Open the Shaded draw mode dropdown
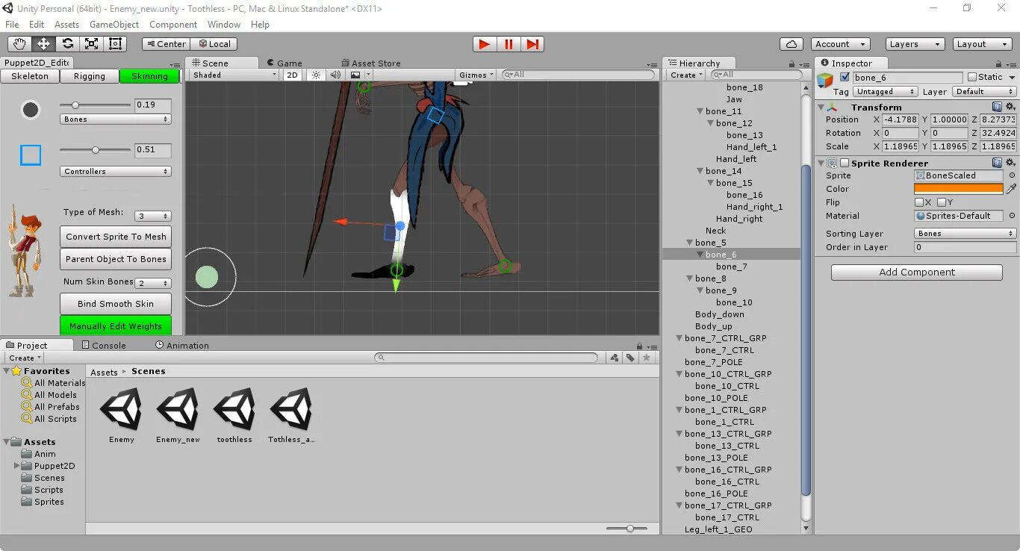The width and height of the screenshot is (1020, 551). click(234, 75)
